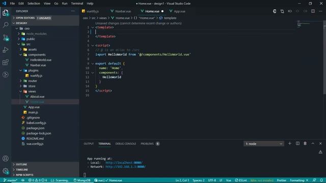326x183 pixels.
Task: Open the Search view in activity bar
Action: 6,25
